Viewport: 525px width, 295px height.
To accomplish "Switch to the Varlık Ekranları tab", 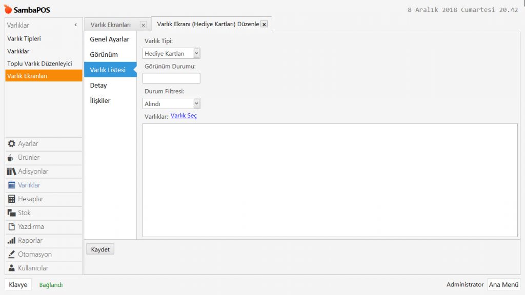I will pyautogui.click(x=111, y=25).
